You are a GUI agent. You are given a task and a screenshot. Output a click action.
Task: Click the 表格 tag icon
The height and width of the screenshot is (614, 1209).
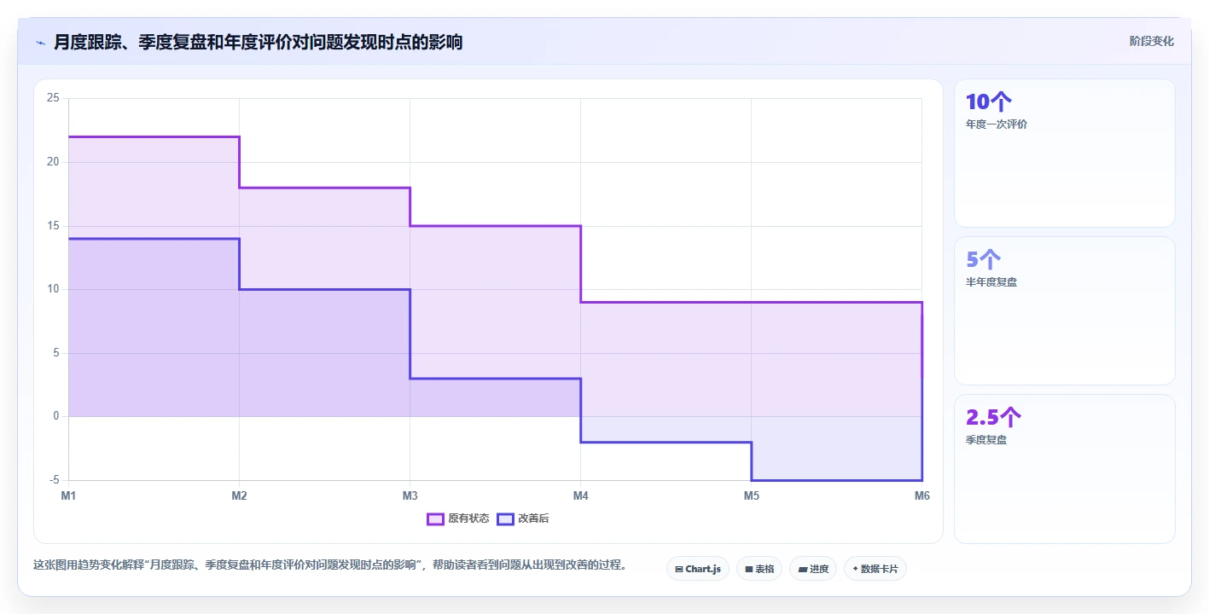coord(748,569)
